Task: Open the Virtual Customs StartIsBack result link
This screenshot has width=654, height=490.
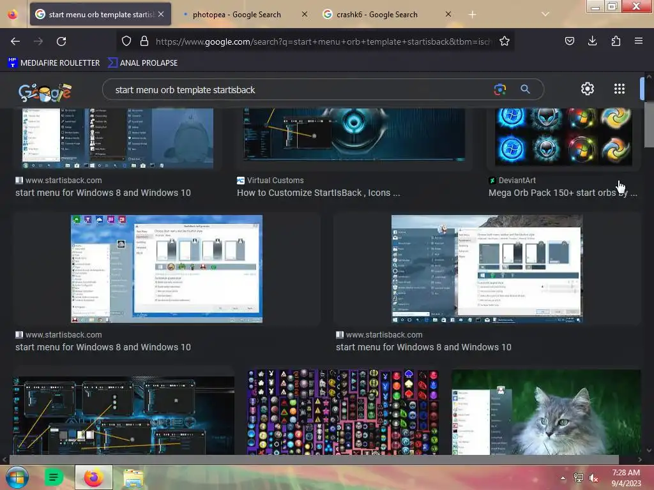Action: click(x=318, y=193)
